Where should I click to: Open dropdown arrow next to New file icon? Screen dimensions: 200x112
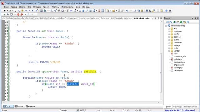tap(111, 11)
